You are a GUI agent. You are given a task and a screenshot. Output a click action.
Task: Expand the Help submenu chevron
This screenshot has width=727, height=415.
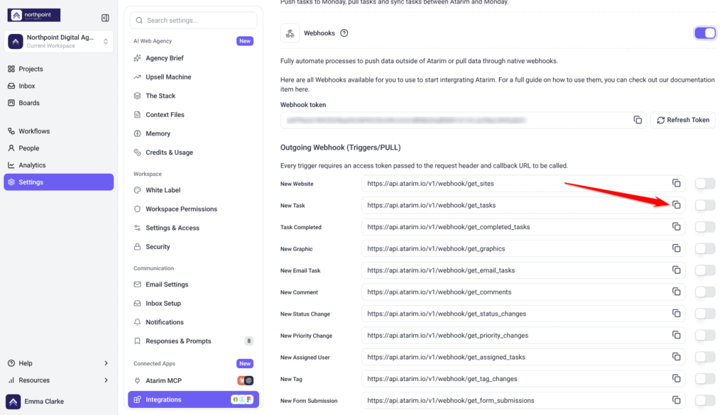click(106, 363)
